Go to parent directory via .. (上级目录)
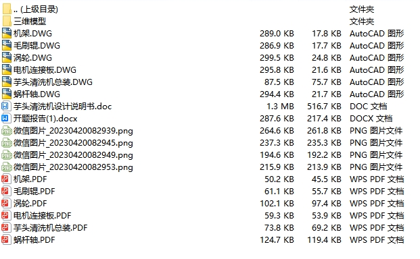The height and width of the screenshot is (259, 420). 36,9
